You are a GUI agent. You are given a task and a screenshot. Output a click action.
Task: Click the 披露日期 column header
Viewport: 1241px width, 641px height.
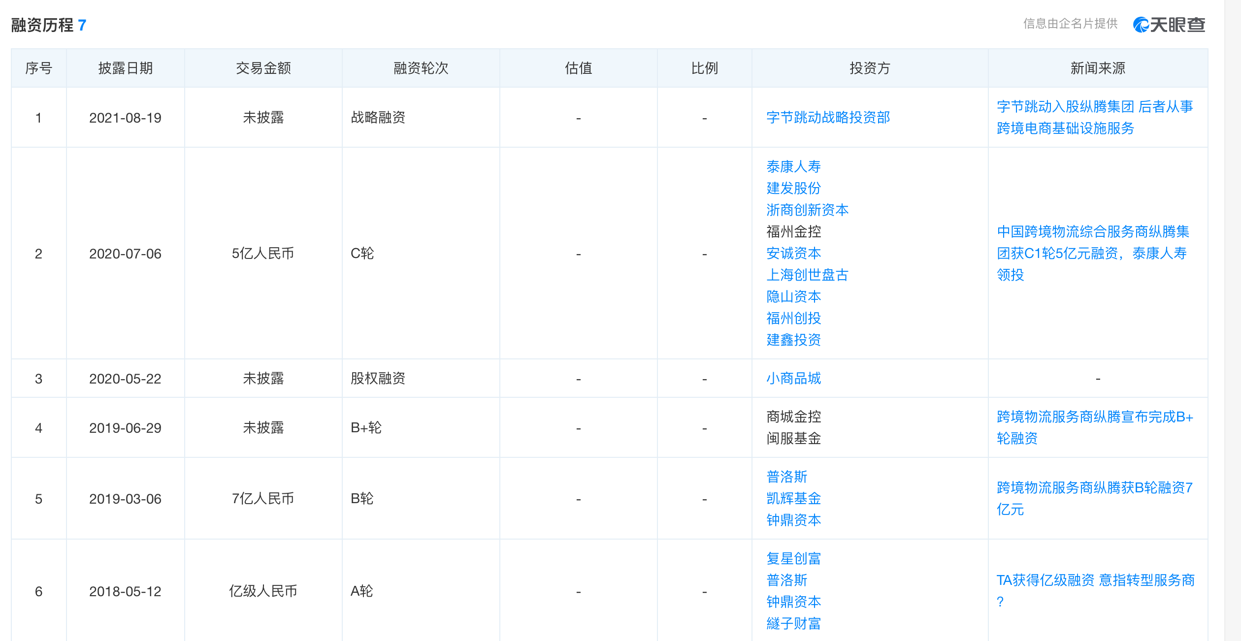pos(126,68)
